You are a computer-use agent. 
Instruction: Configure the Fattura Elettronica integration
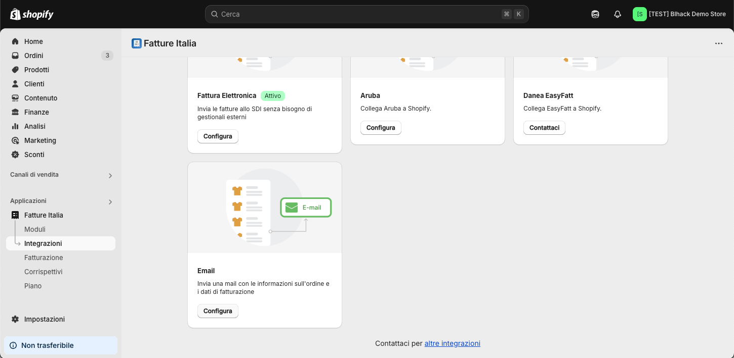[x=218, y=136]
